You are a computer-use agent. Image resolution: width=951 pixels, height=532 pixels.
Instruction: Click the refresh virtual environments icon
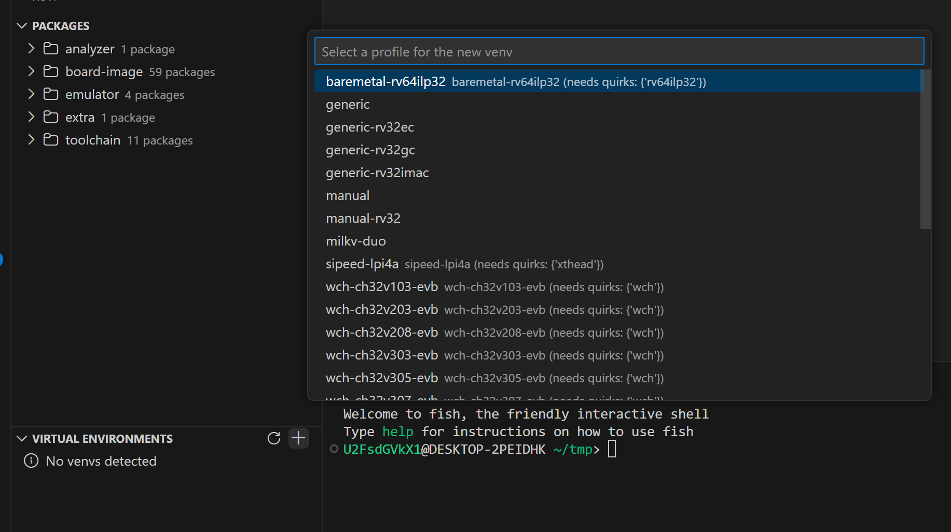pyautogui.click(x=274, y=438)
